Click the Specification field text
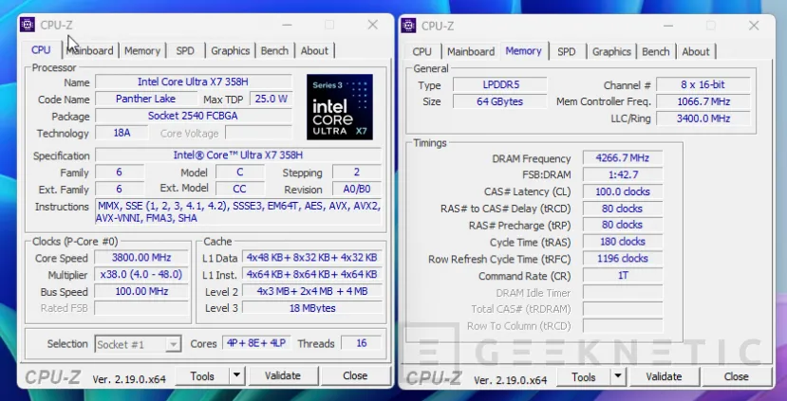 (238, 155)
